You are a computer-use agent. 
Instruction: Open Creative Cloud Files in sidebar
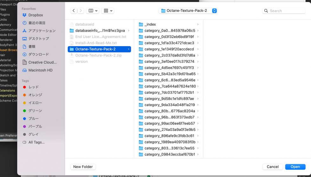[42, 62]
